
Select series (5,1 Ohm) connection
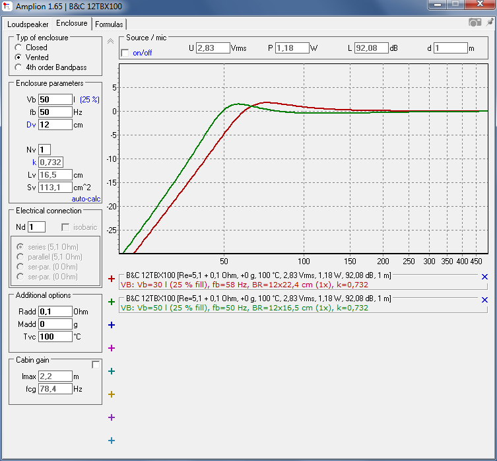(x=20, y=247)
